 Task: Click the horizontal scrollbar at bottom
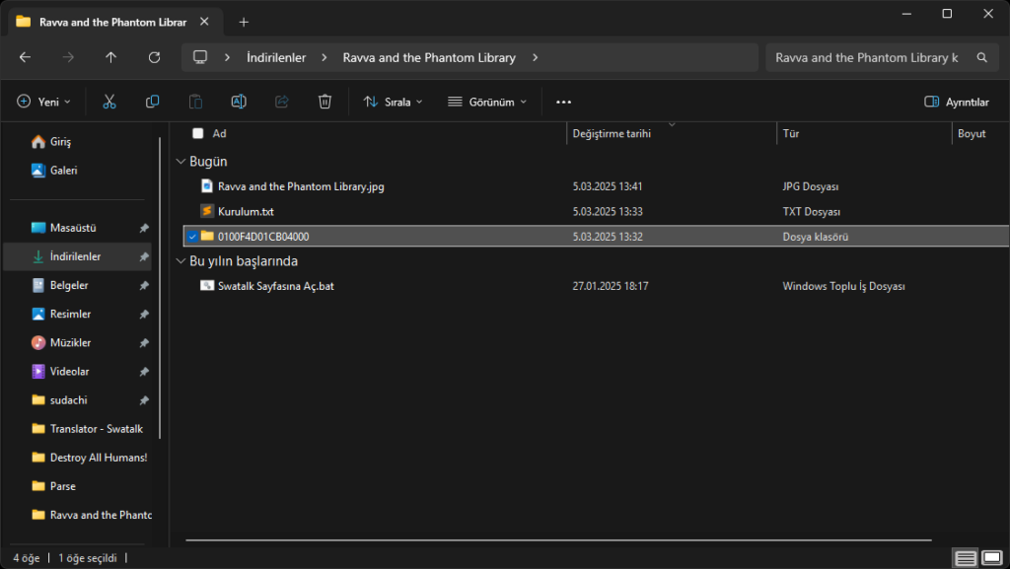557,540
